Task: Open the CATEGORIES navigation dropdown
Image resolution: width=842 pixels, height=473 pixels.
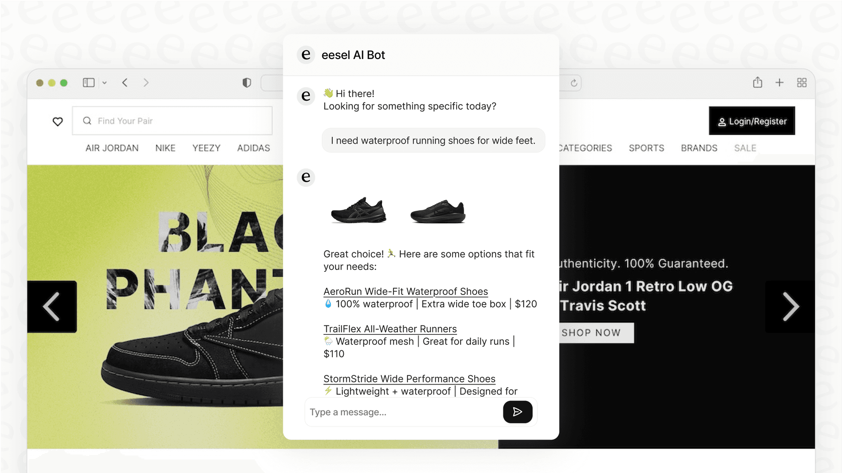Action: click(x=585, y=148)
